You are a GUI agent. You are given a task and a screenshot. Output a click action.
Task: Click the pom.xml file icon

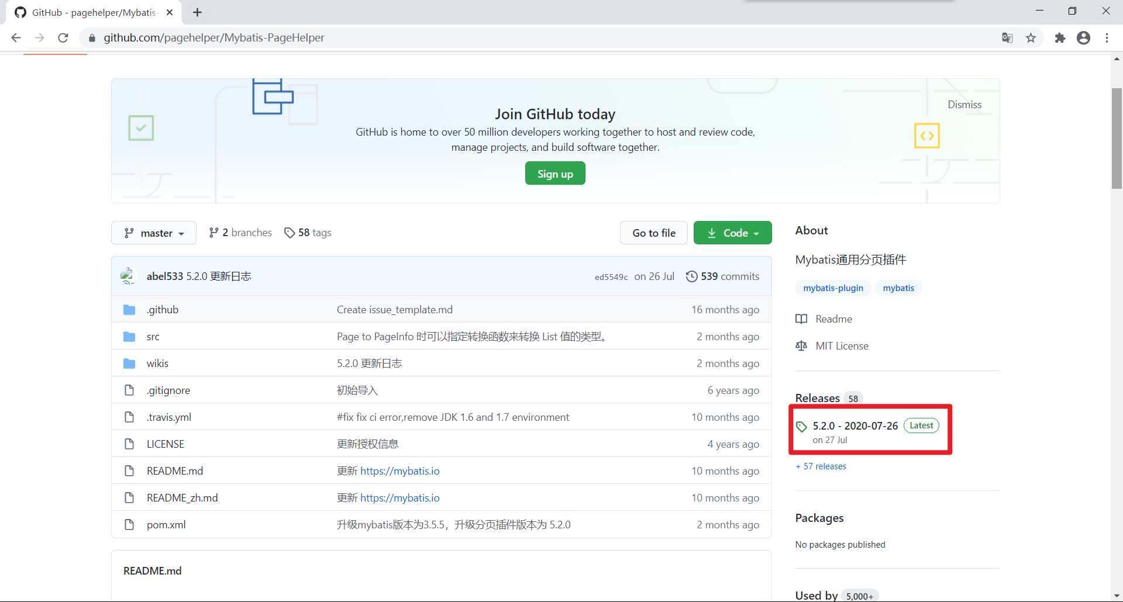click(x=129, y=525)
